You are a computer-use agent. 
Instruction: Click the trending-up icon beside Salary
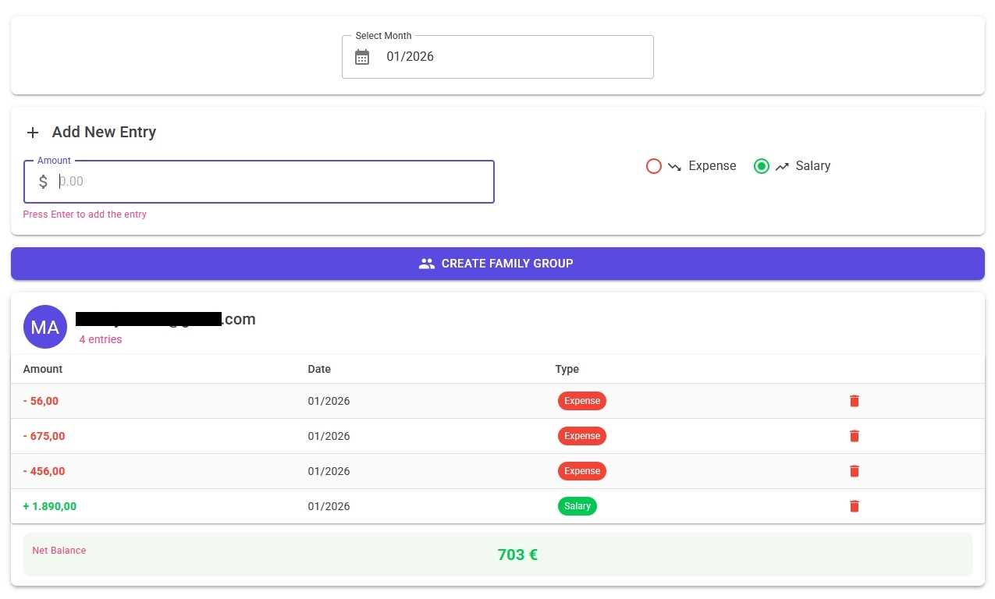782,166
